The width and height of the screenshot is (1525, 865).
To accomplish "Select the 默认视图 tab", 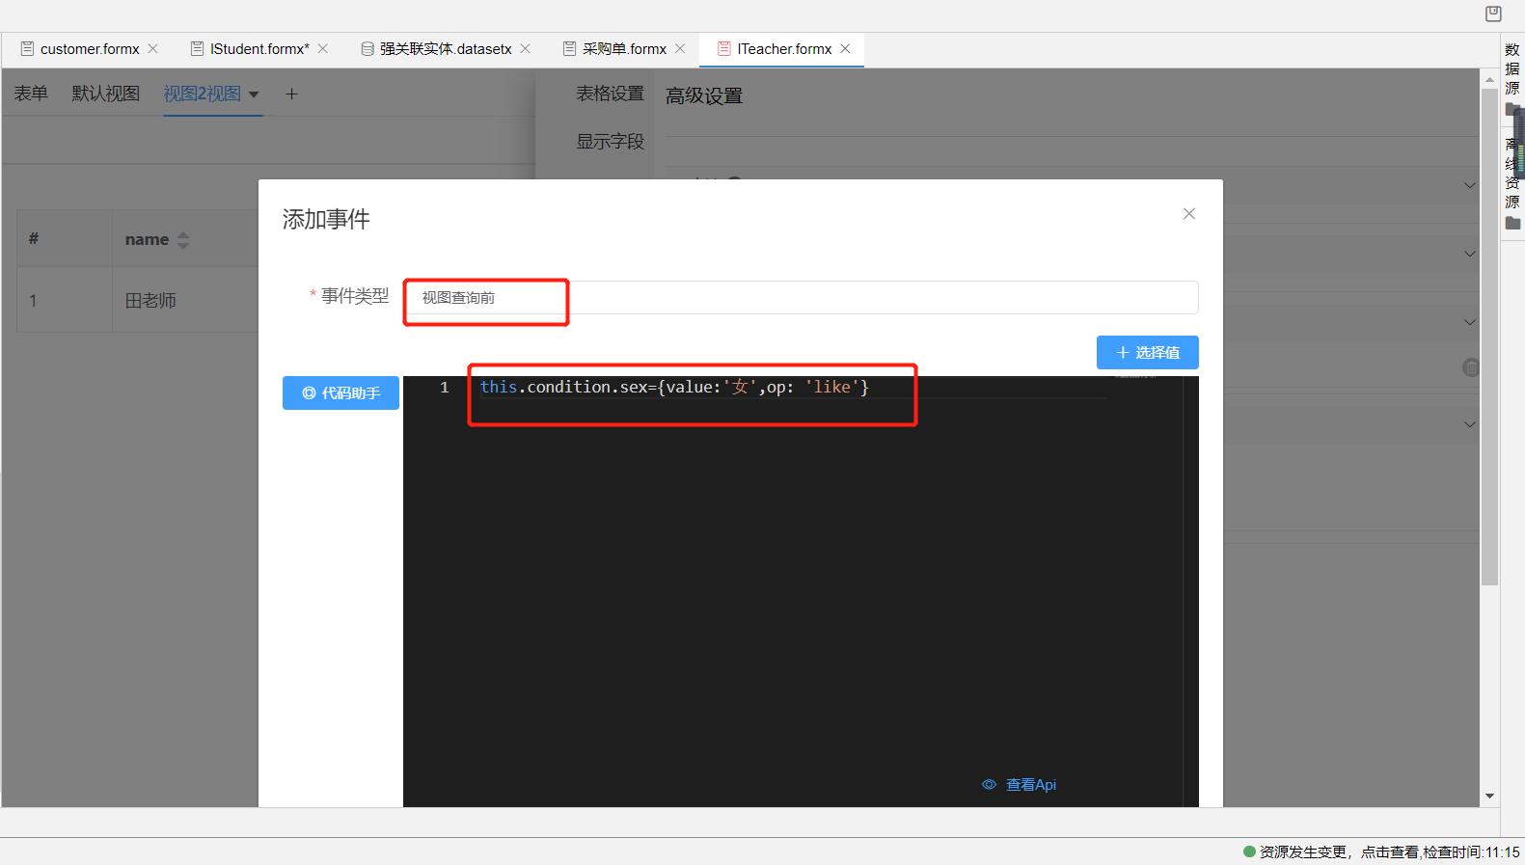I will pyautogui.click(x=105, y=94).
